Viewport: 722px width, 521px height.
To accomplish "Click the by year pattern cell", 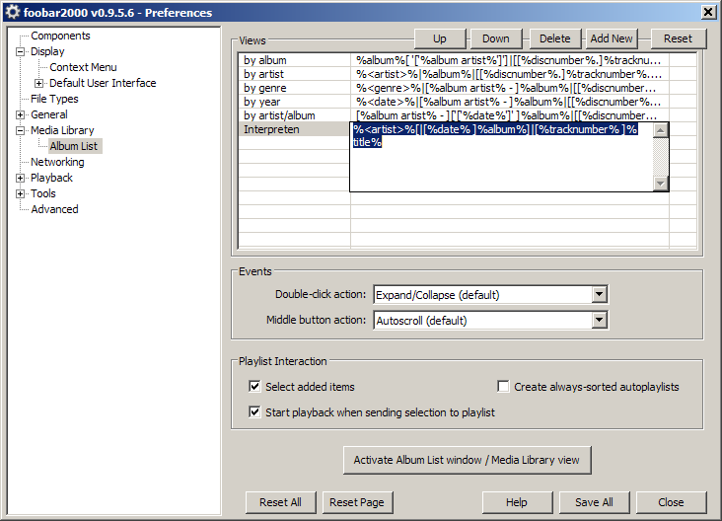I will (510, 102).
